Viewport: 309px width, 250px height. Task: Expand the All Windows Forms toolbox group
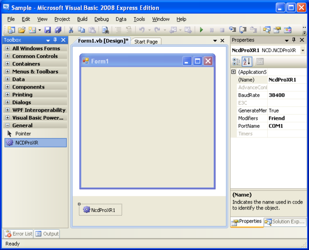[x=7, y=48]
